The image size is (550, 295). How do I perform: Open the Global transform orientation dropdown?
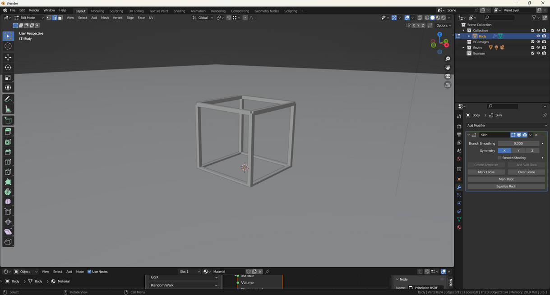point(203,18)
